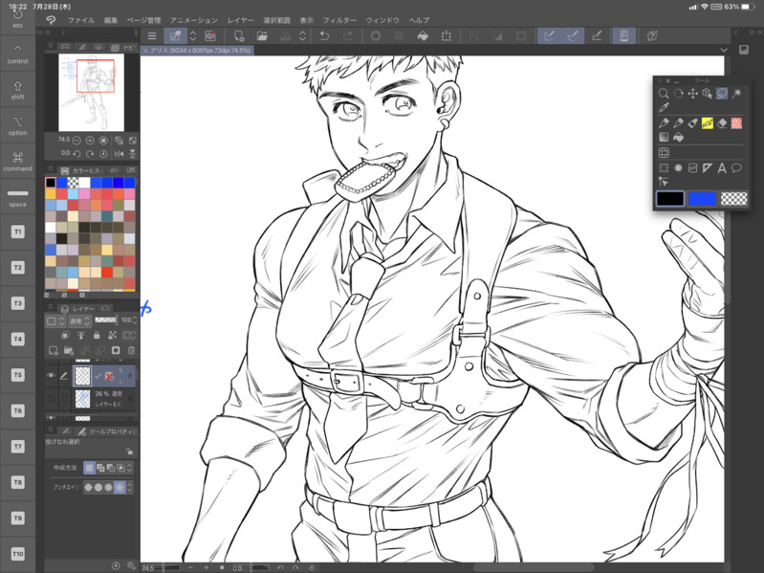Click the Zoom out minus icon in navigator
The image size is (764, 573).
tap(76, 141)
